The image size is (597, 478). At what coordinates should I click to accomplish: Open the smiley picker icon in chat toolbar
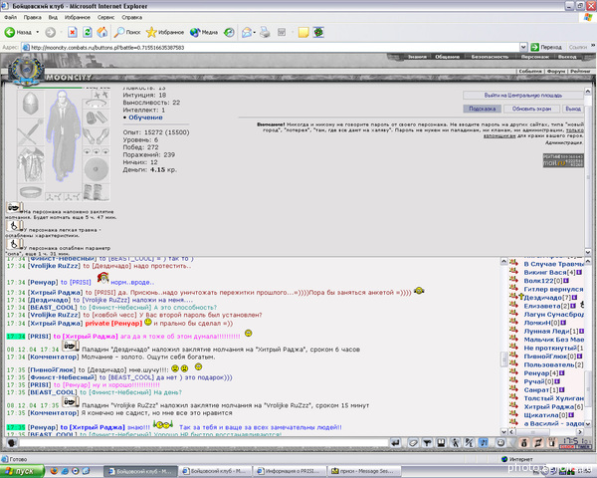tap(500, 442)
